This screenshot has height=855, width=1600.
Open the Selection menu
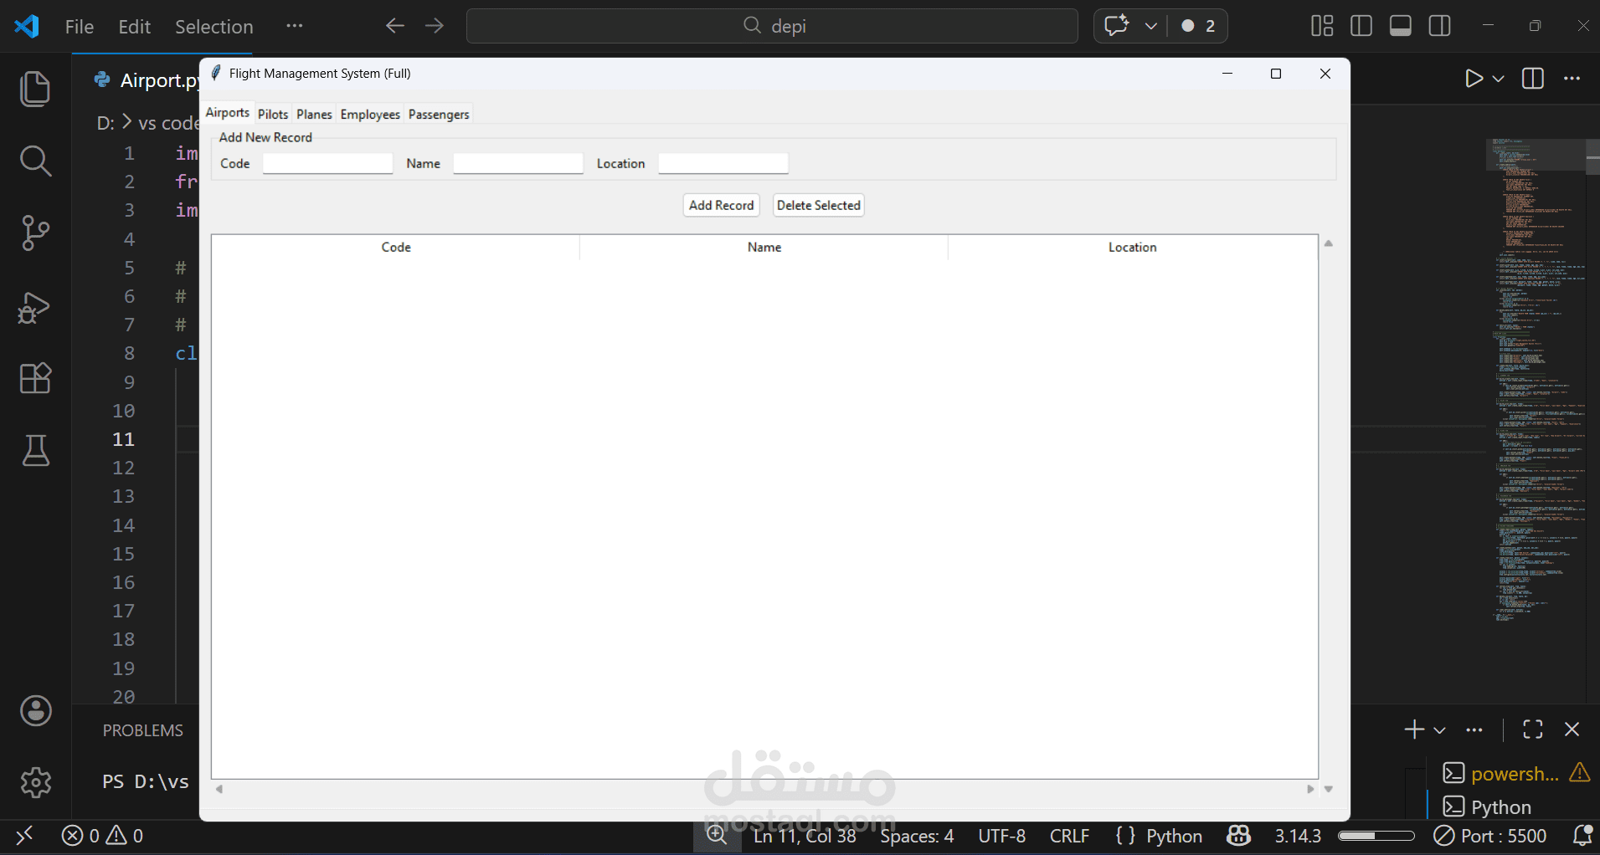214,27
